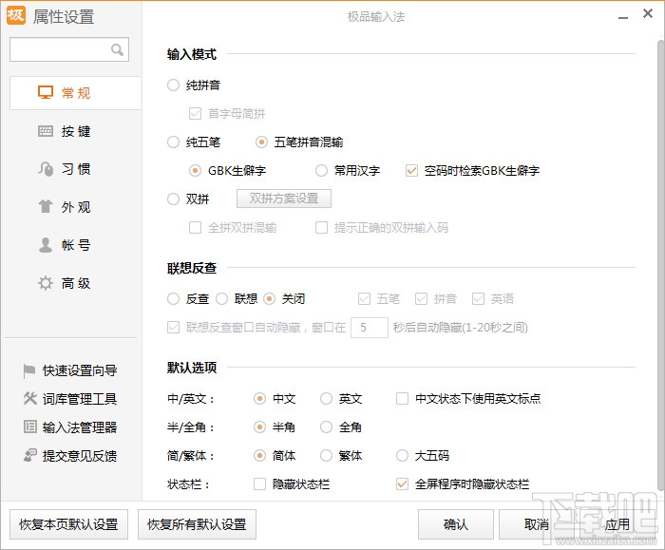Screen dimensions: 665x550
Task: Select 五笔拼音混输 mode
Action: [x=261, y=142]
